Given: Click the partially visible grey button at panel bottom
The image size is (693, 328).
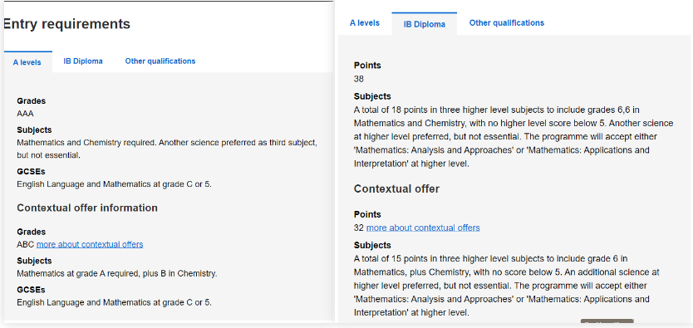Looking at the screenshot, I should pyautogui.click(x=607, y=322).
